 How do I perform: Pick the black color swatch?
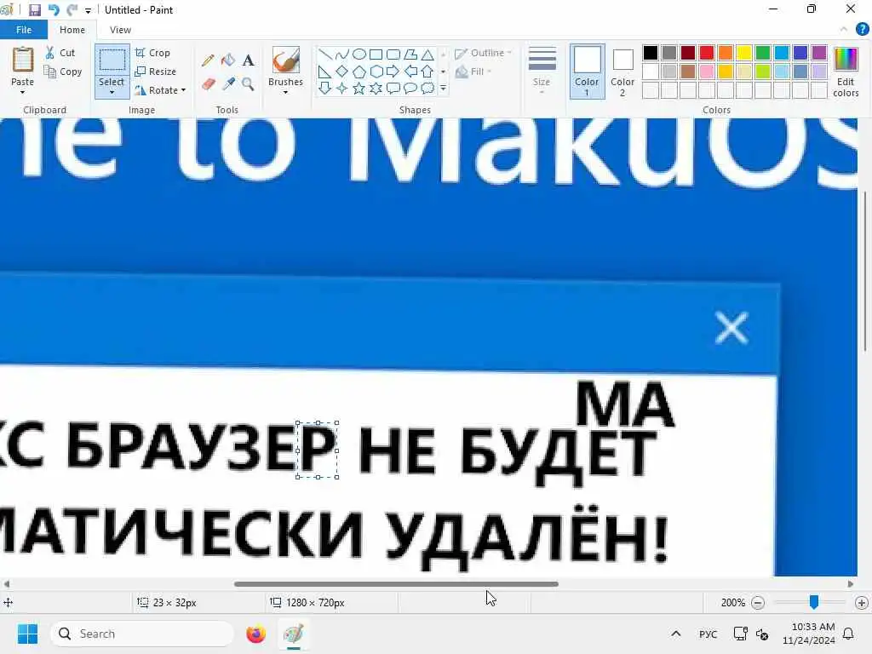pos(650,53)
